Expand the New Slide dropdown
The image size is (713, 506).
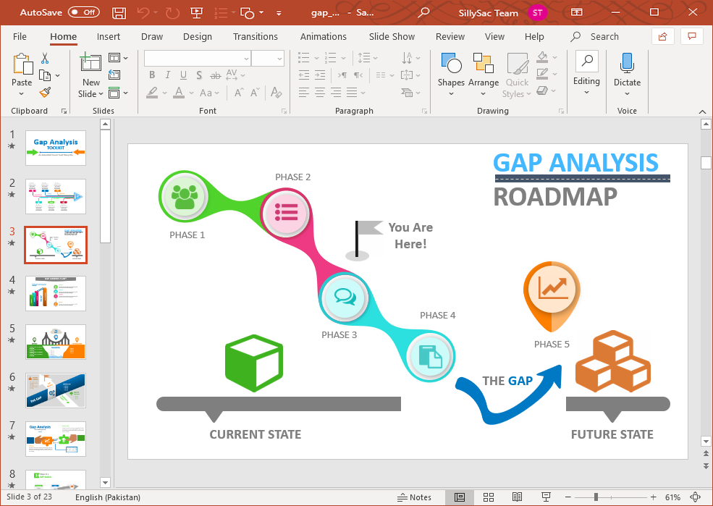[90, 94]
